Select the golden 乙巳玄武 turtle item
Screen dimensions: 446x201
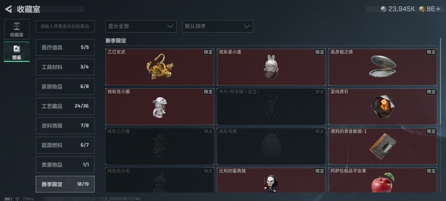click(x=160, y=67)
